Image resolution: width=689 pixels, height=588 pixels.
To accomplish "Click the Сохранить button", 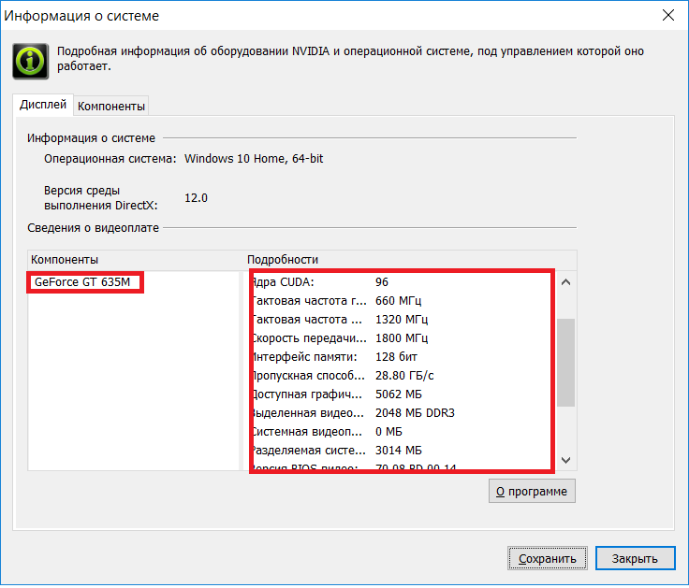I will (x=547, y=559).
